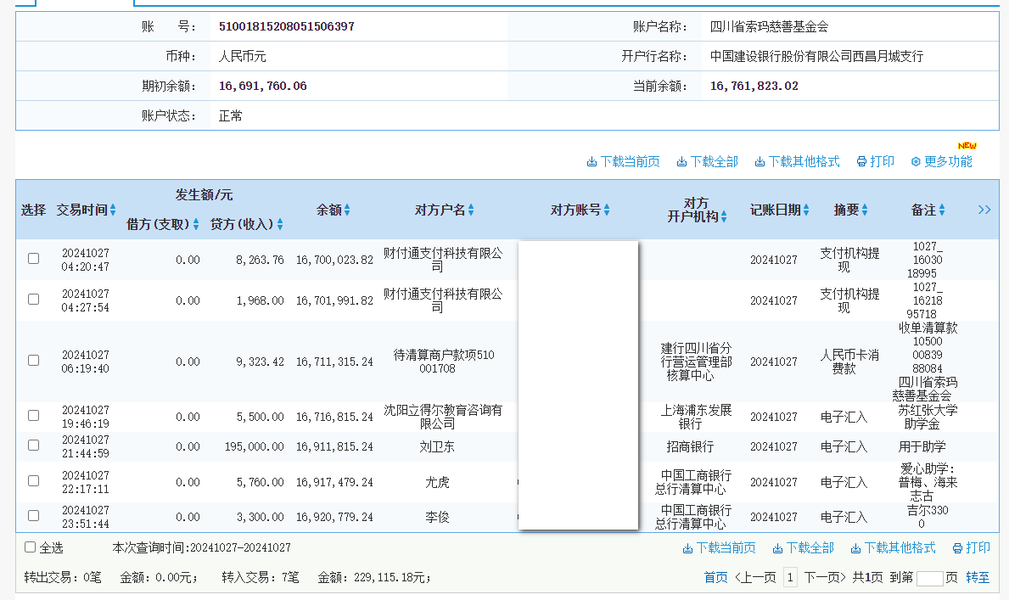Click the 上一页 pagination link
Image resolution: width=1009 pixels, height=600 pixels.
click(755, 576)
